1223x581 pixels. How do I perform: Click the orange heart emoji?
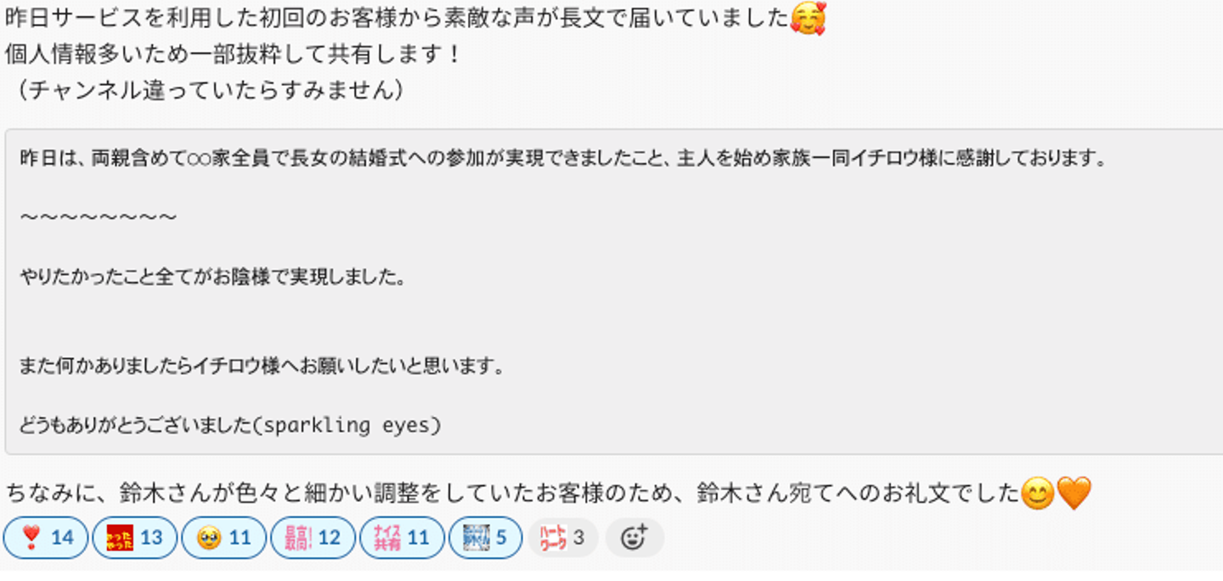(1074, 493)
